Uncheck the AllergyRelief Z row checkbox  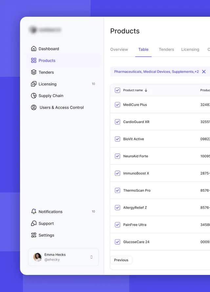point(117,207)
